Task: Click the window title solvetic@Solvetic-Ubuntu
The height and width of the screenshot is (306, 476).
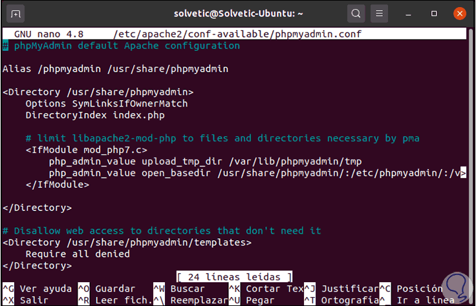Action: pos(238,14)
